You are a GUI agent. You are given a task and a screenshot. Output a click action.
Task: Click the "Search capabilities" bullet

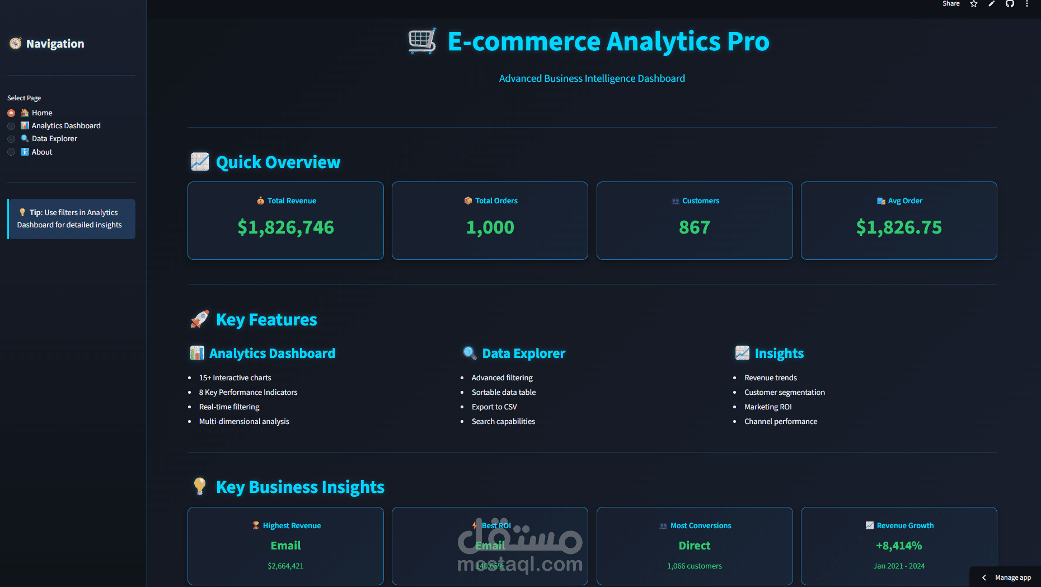(503, 421)
